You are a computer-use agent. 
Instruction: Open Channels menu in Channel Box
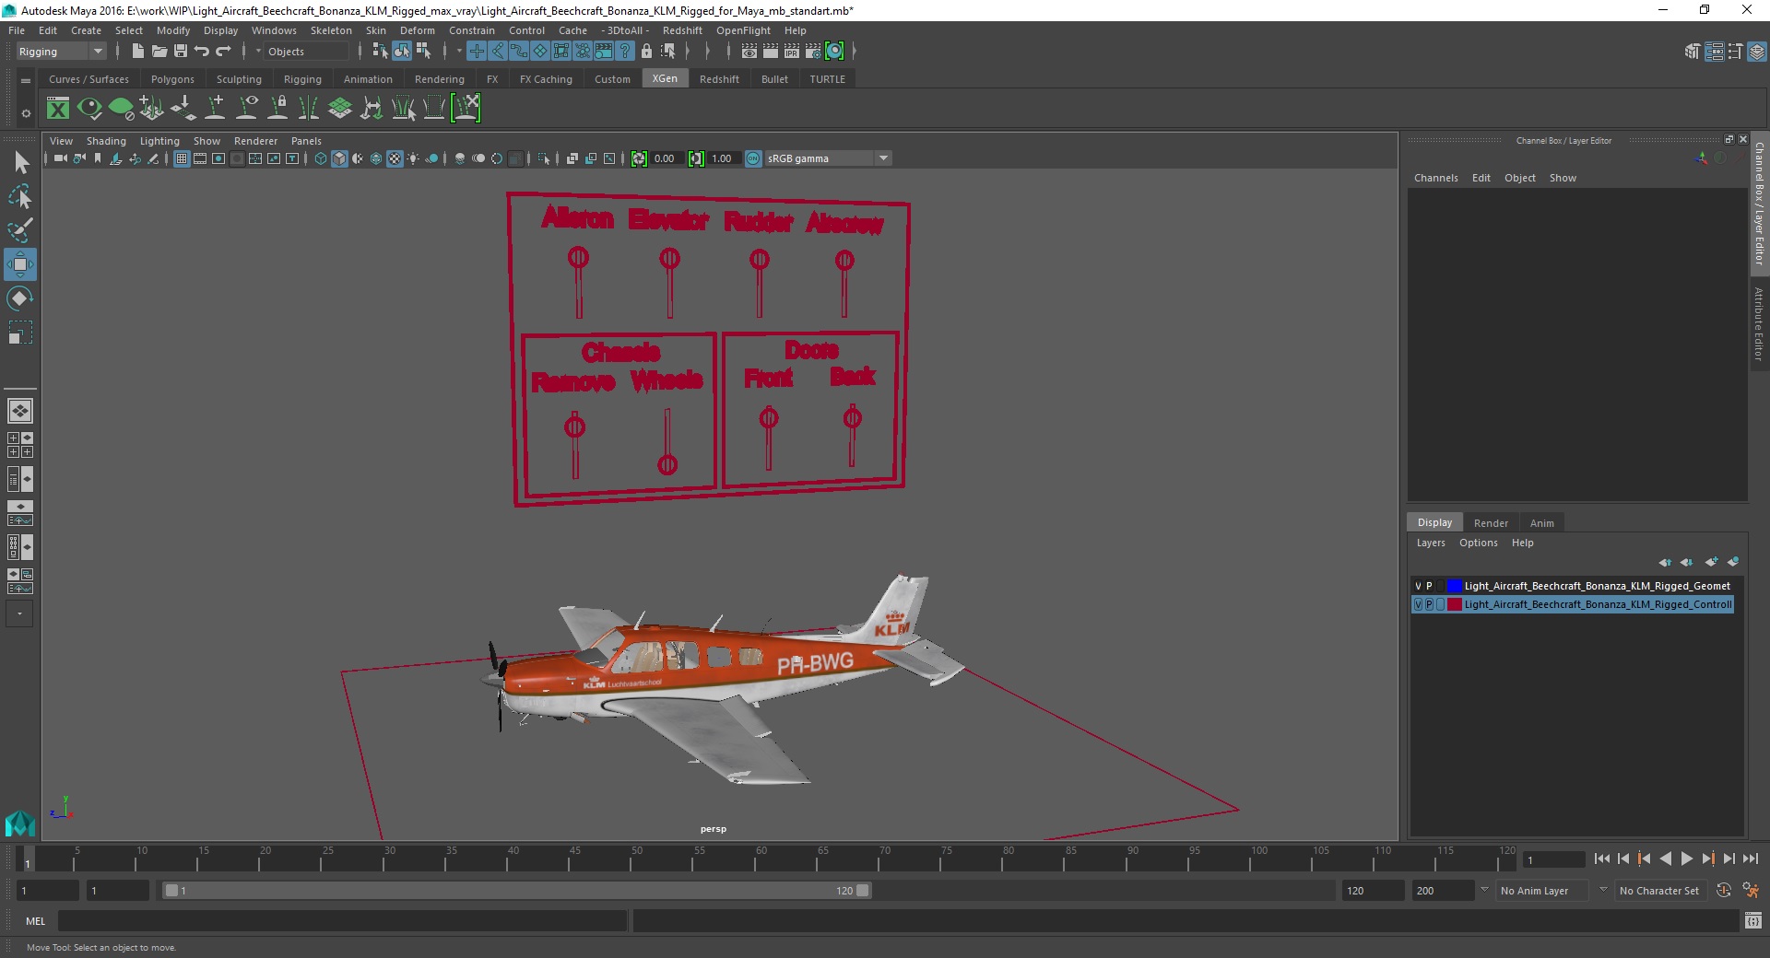click(x=1435, y=178)
